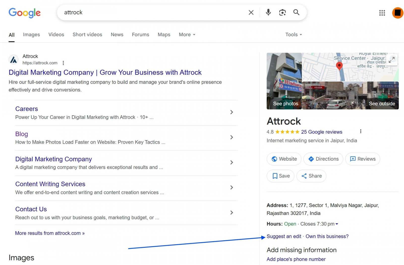Open the Blog sitelink
The image size is (404, 265).
21,134
